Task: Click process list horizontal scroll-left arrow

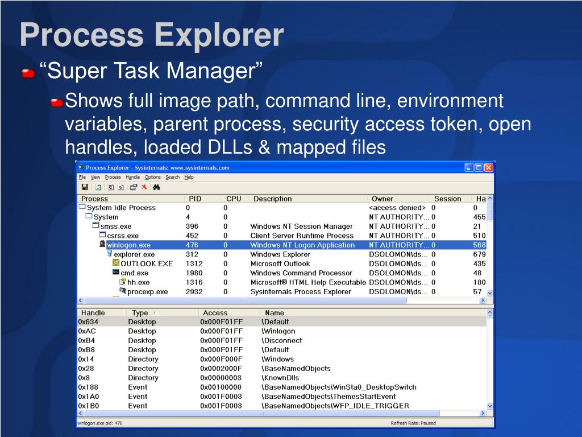Action: click(81, 300)
